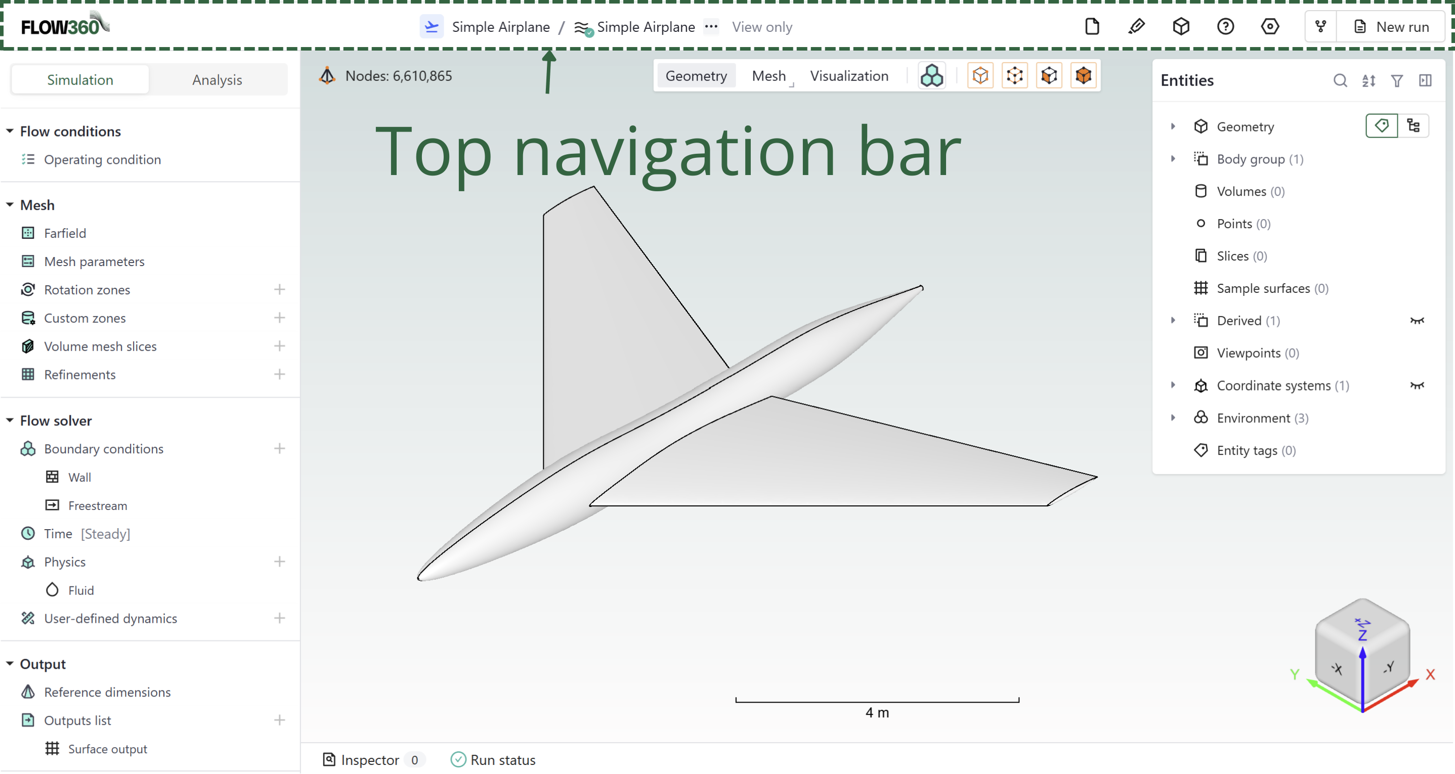Open the Visualization tab in the viewport

coord(849,75)
